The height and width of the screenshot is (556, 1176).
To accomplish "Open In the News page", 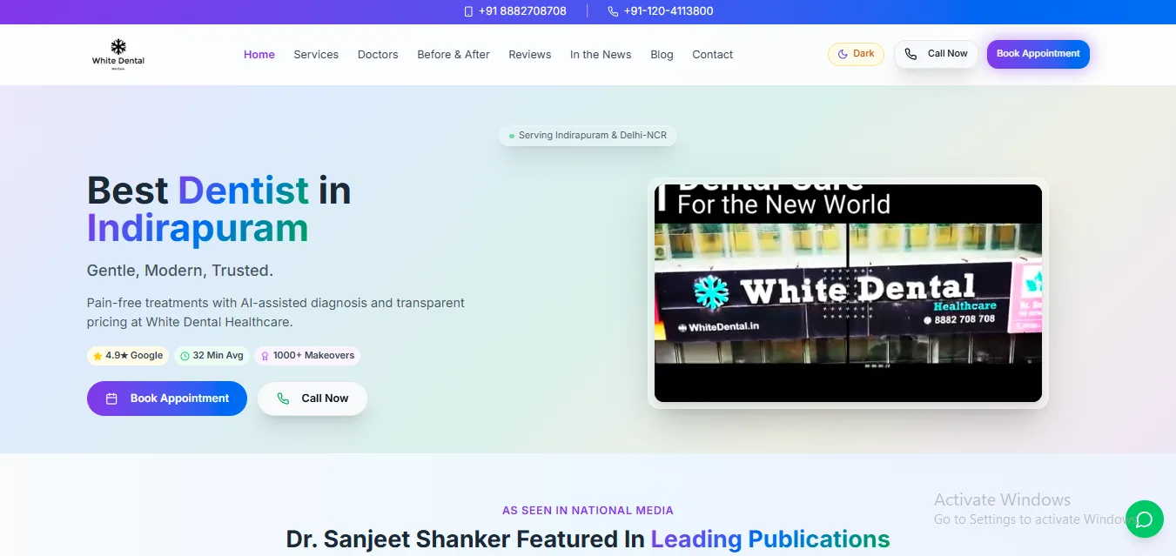I will [x=601, y=54].
